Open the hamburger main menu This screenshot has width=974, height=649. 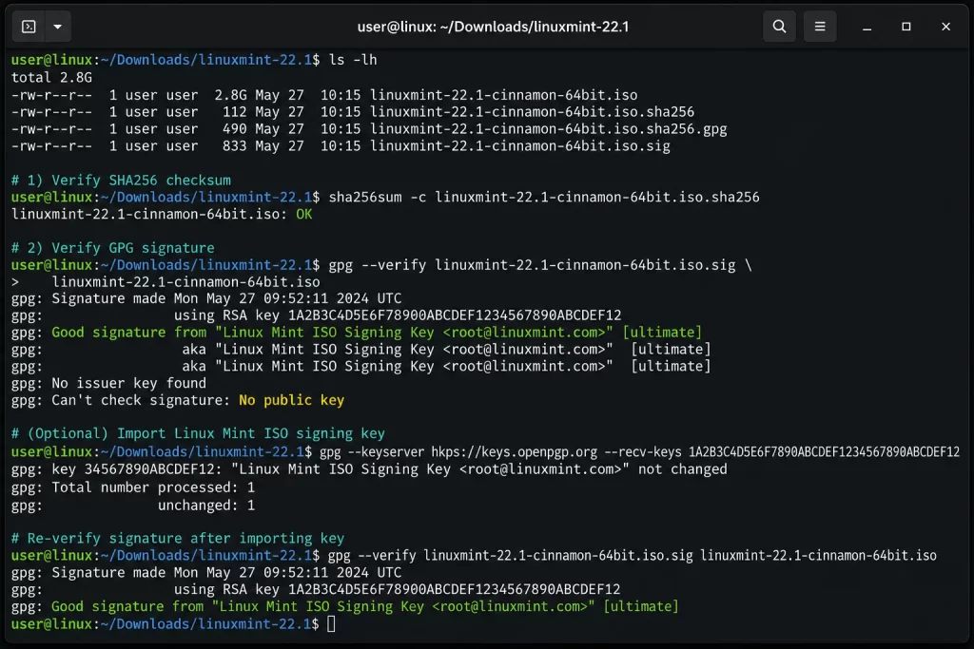tap(820, 27)
